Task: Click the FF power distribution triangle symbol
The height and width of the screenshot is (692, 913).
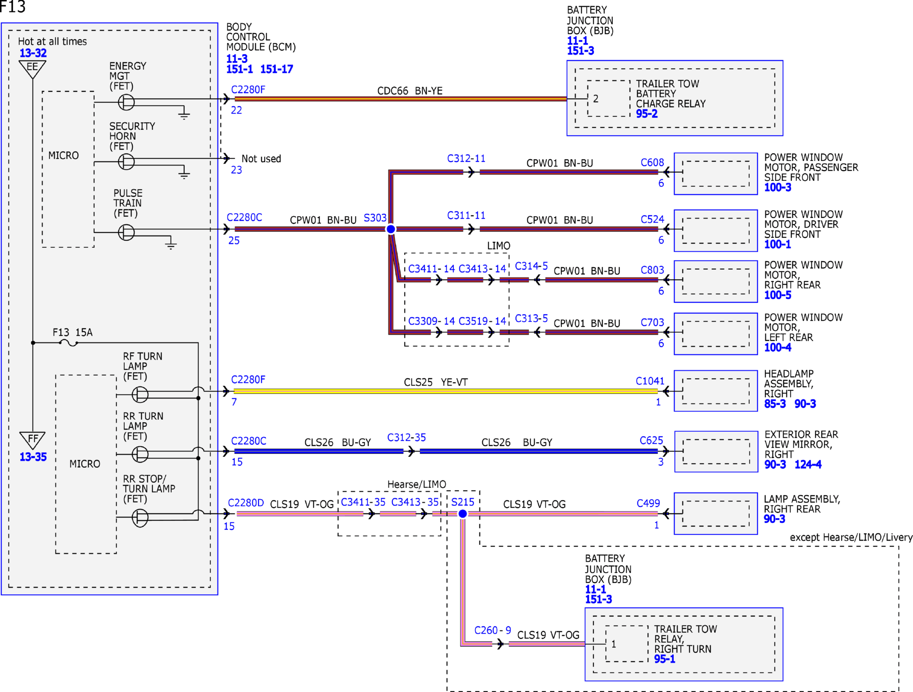Action: [33, 440]
